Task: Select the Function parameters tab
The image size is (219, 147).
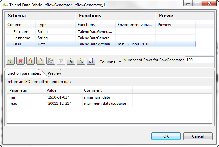Action: tap(23, 73)
